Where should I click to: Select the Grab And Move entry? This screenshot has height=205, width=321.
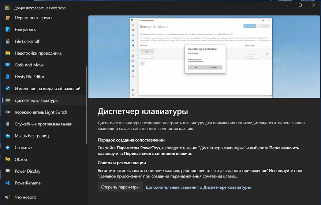click(x=44, y=65)
